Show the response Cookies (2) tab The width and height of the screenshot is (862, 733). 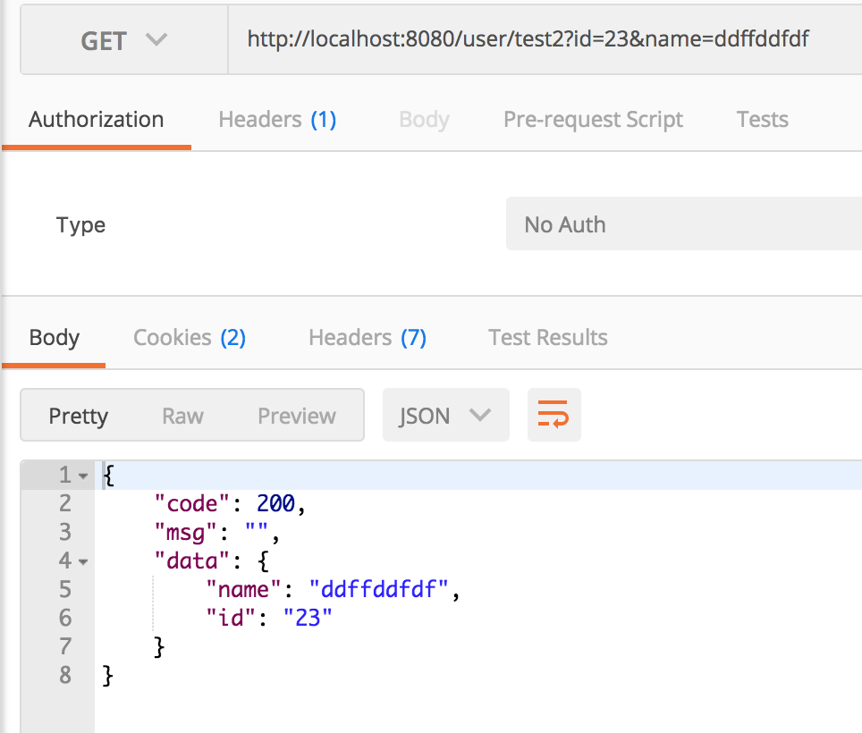190,337
